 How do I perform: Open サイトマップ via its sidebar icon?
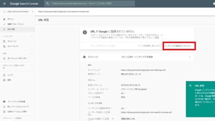(4, 46)
